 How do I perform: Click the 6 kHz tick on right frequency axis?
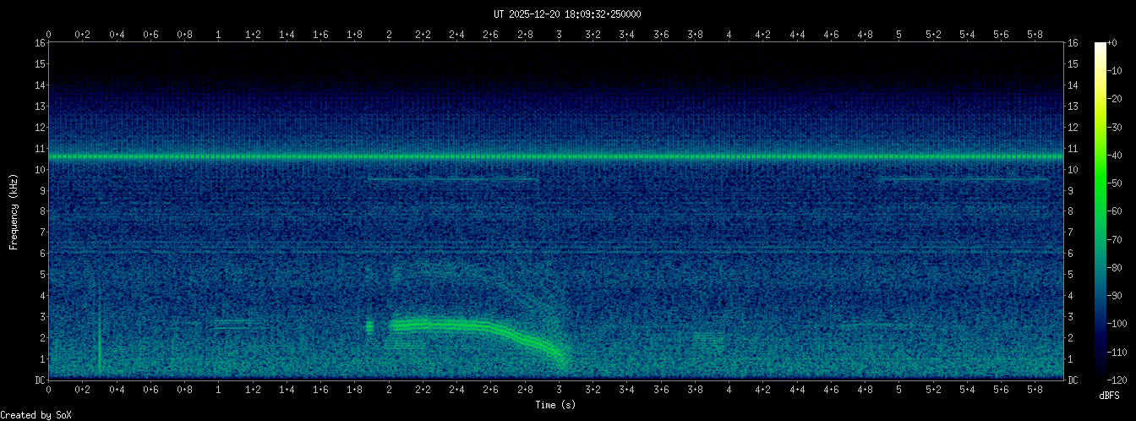coord(1073,254)
